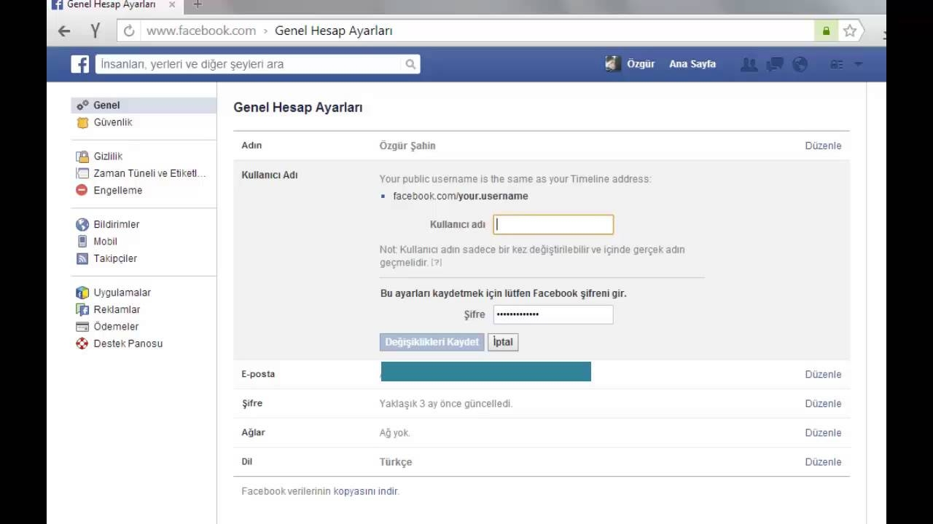Open the messages icon
The width and height of the screenshot is (933, 524).
tap(774, 64)
